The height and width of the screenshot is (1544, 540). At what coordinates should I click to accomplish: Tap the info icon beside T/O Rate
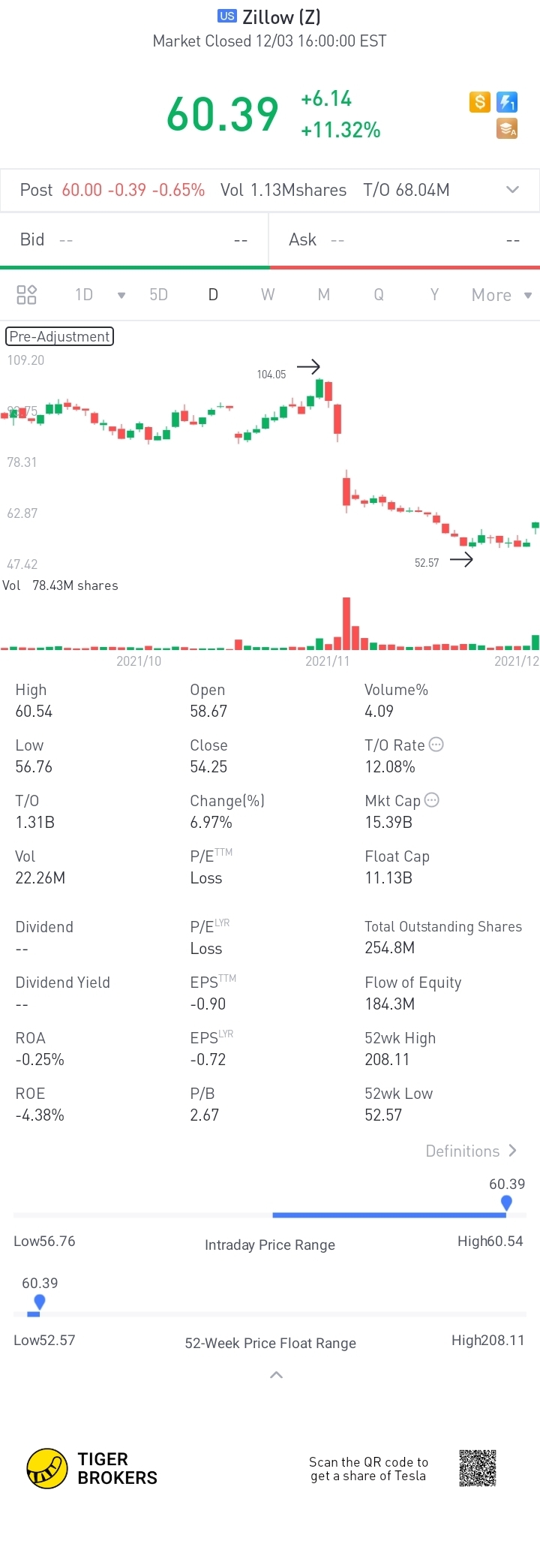(x=436, y=745)
